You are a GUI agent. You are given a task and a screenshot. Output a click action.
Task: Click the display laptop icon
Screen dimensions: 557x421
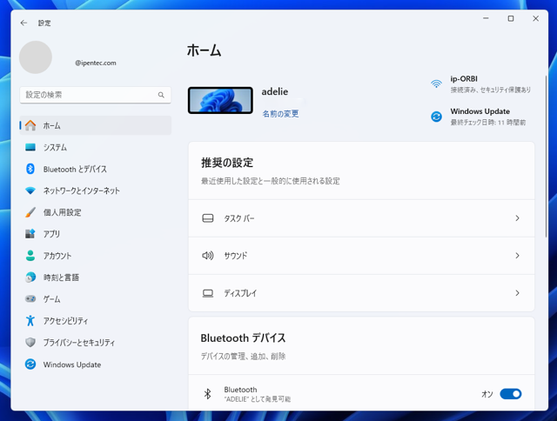click(208, 293)
